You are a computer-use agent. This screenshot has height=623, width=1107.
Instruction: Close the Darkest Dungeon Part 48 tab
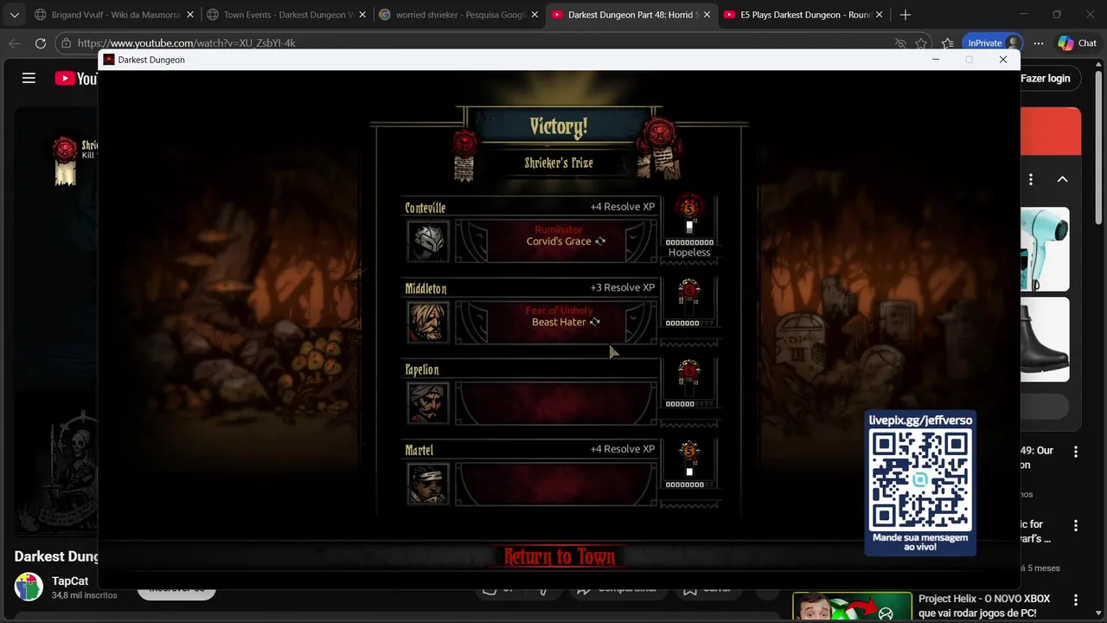click(707, 15)
